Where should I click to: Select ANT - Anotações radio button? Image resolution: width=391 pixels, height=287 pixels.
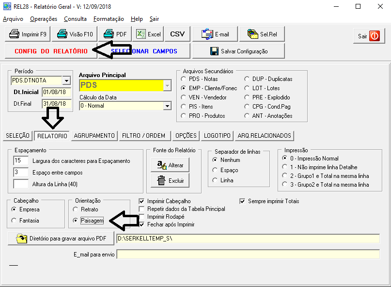[247, 116]
